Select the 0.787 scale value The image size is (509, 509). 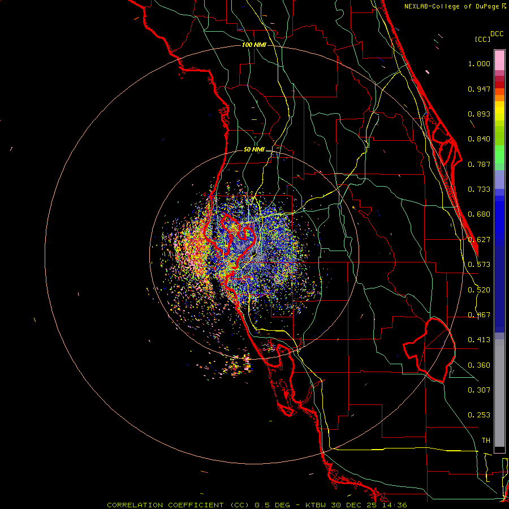[x=479, y=164]
